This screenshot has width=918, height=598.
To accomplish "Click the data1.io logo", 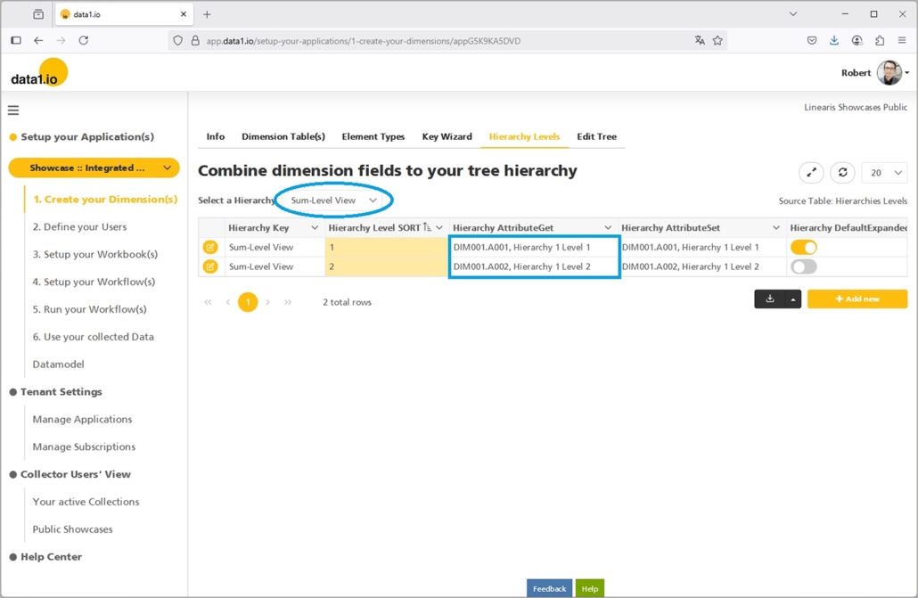I will (x=38, y=73).
